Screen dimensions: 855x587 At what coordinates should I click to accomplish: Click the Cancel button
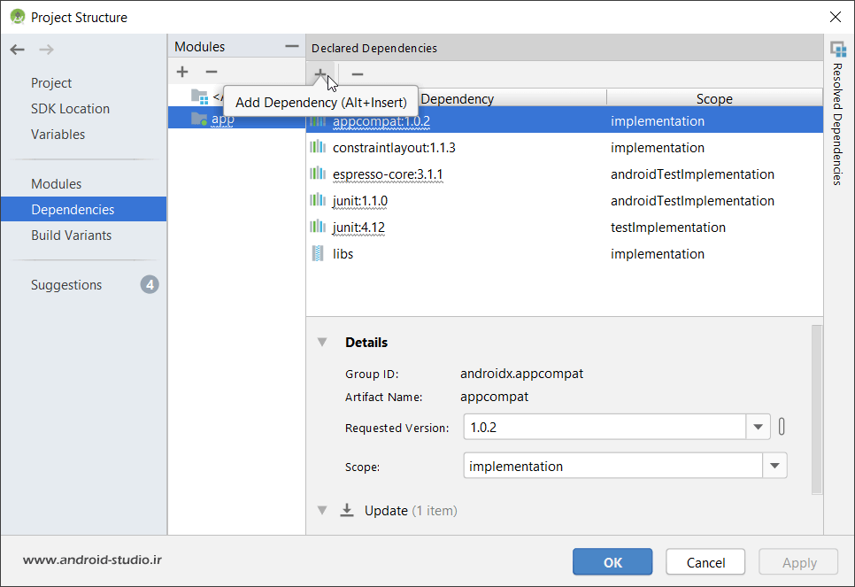[705, 562]
